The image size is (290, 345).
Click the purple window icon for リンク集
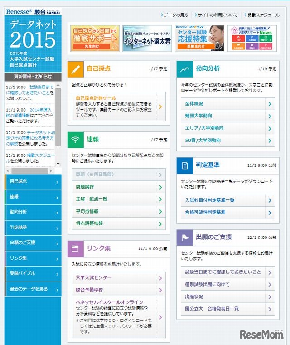[x=75, y=249]
